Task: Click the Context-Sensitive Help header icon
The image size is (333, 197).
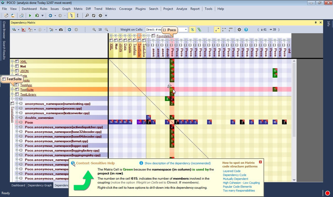Action: [x=73, y=163]
